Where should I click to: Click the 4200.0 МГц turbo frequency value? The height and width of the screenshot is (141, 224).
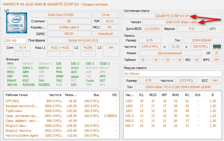(53, 111)
